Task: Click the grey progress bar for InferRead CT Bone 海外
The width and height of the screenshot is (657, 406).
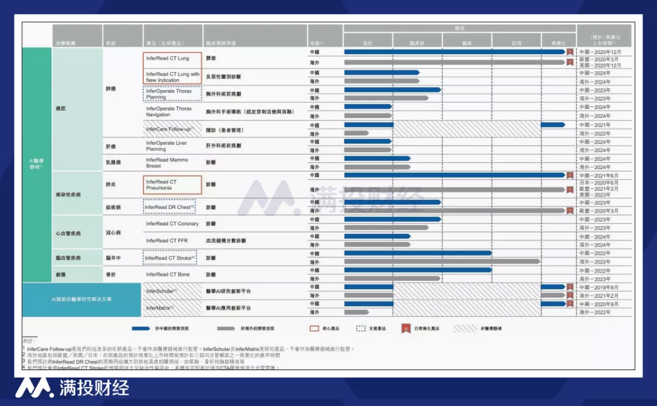Action: 392,278
